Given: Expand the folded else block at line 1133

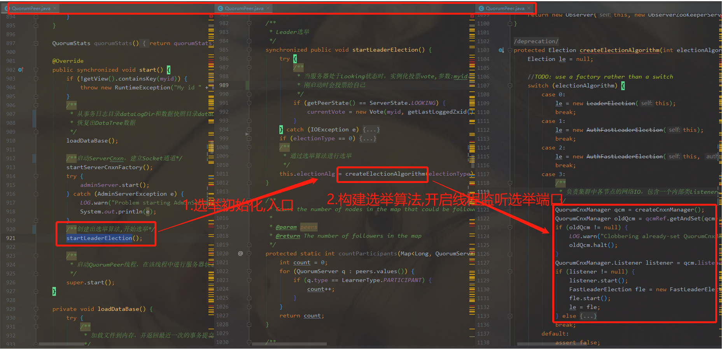Looking at the screenshot, I should pos(510,316).
